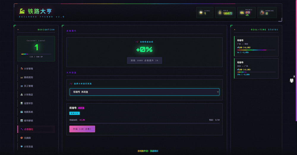Click the diamond icon next to 火车改造
297x155 pixels.
22,146
